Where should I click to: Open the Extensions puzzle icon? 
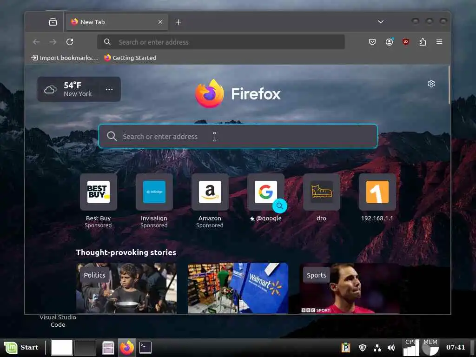pos(423,42)
